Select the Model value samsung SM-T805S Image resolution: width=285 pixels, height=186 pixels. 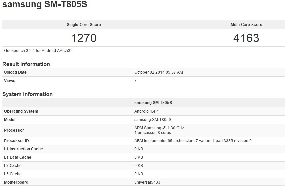click(x=153, y=120)
